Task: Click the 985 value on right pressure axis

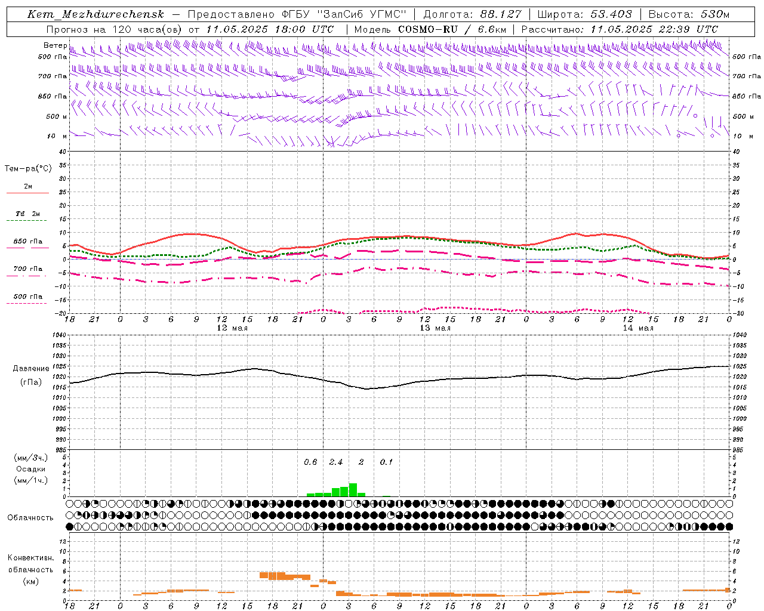Action: [x=739, y=450]
